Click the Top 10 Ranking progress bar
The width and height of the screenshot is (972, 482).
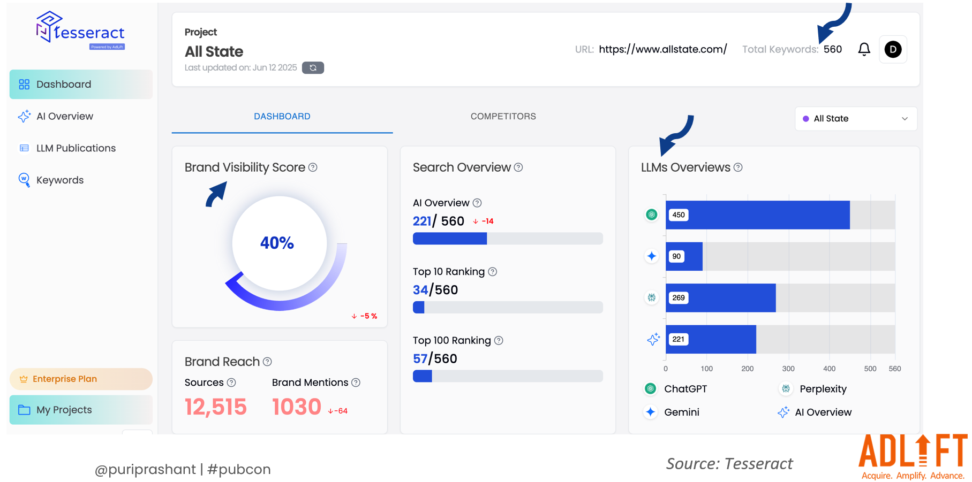(x=508, y=307)
